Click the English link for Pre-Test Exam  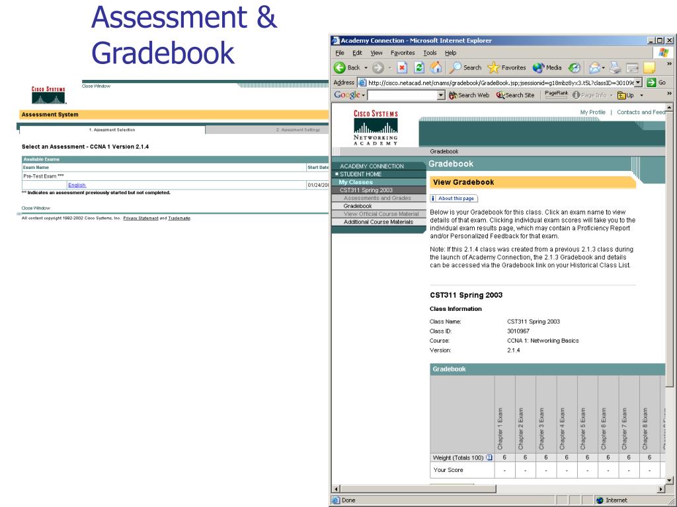point(77,186)
